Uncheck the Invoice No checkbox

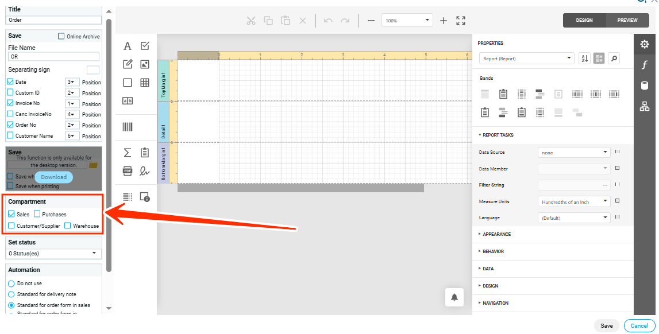tap(10, 103)
